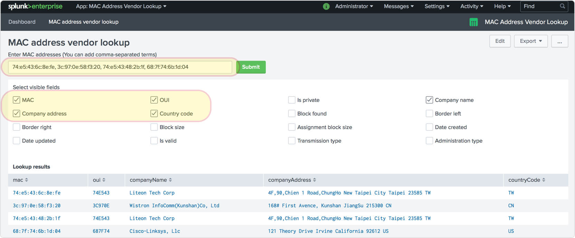575x238 pixels.
Task: Open the App: MAC Address Vendor Lookup dropdown
Action: tap(121, 6)
